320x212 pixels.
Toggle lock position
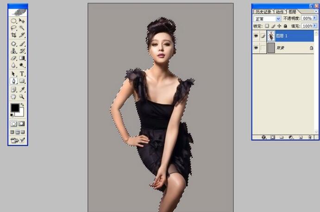click(x=279, y=26)
